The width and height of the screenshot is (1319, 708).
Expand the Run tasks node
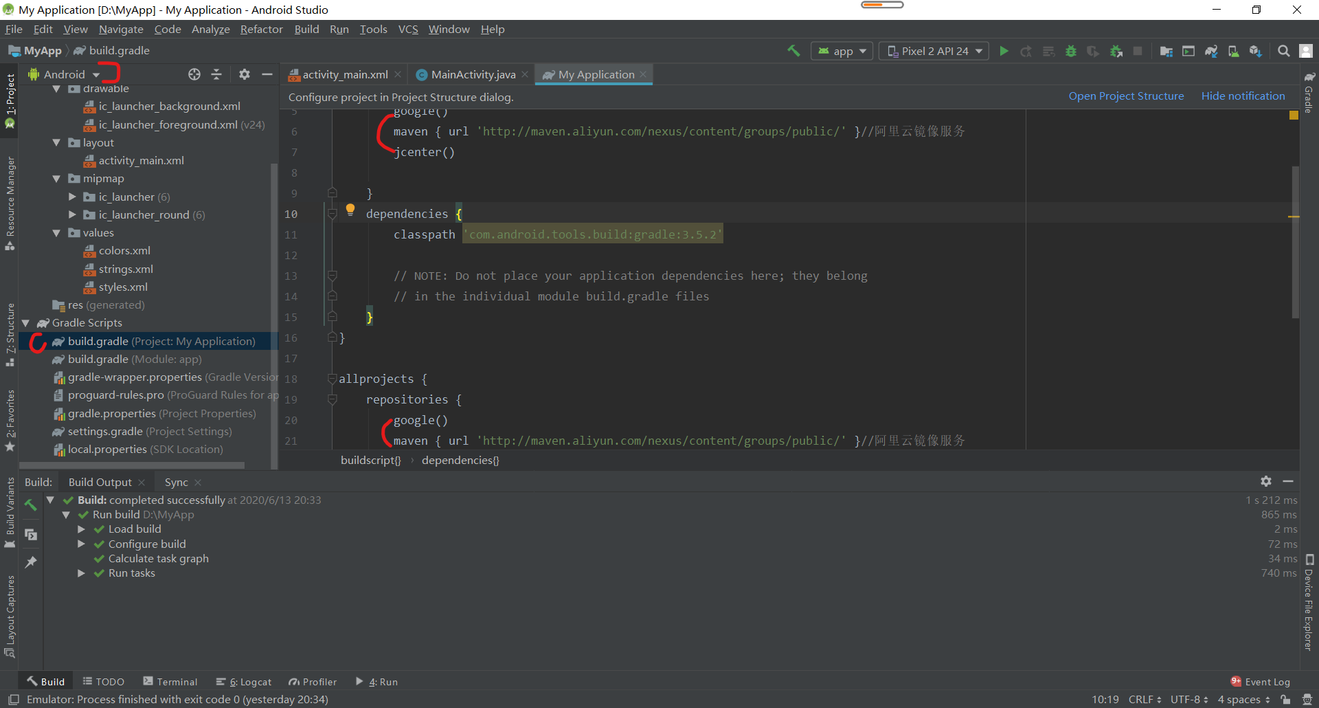(x=81, y=573)
